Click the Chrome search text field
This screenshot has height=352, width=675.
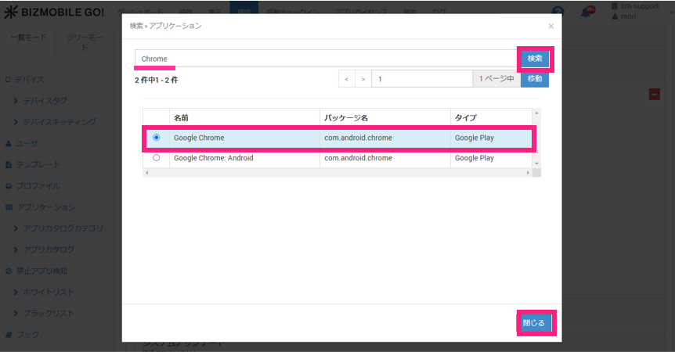(x=325, y=59)
